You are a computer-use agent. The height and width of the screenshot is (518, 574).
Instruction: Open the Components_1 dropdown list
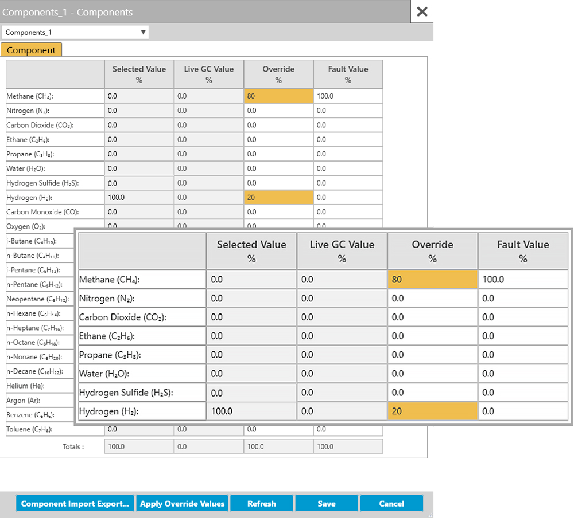click(75, 33)
